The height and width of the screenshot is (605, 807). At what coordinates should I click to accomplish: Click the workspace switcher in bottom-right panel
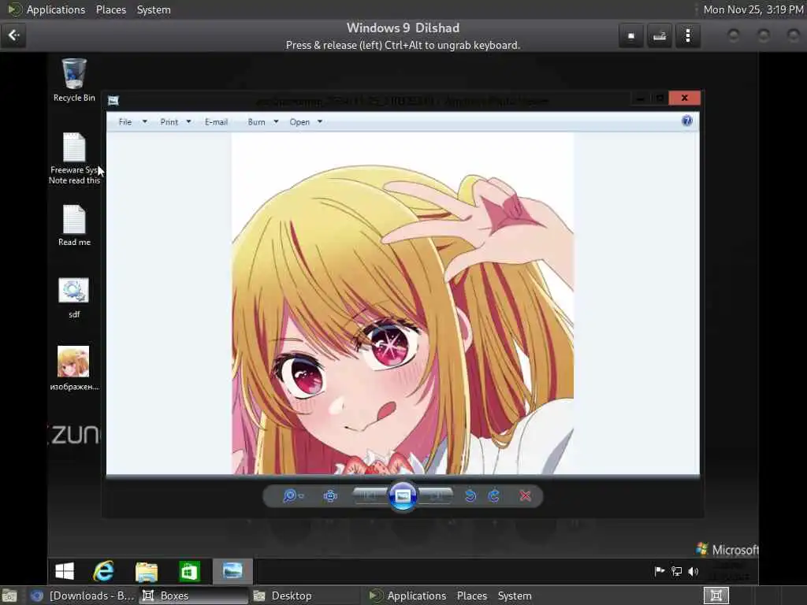click(x=716, y=596)
